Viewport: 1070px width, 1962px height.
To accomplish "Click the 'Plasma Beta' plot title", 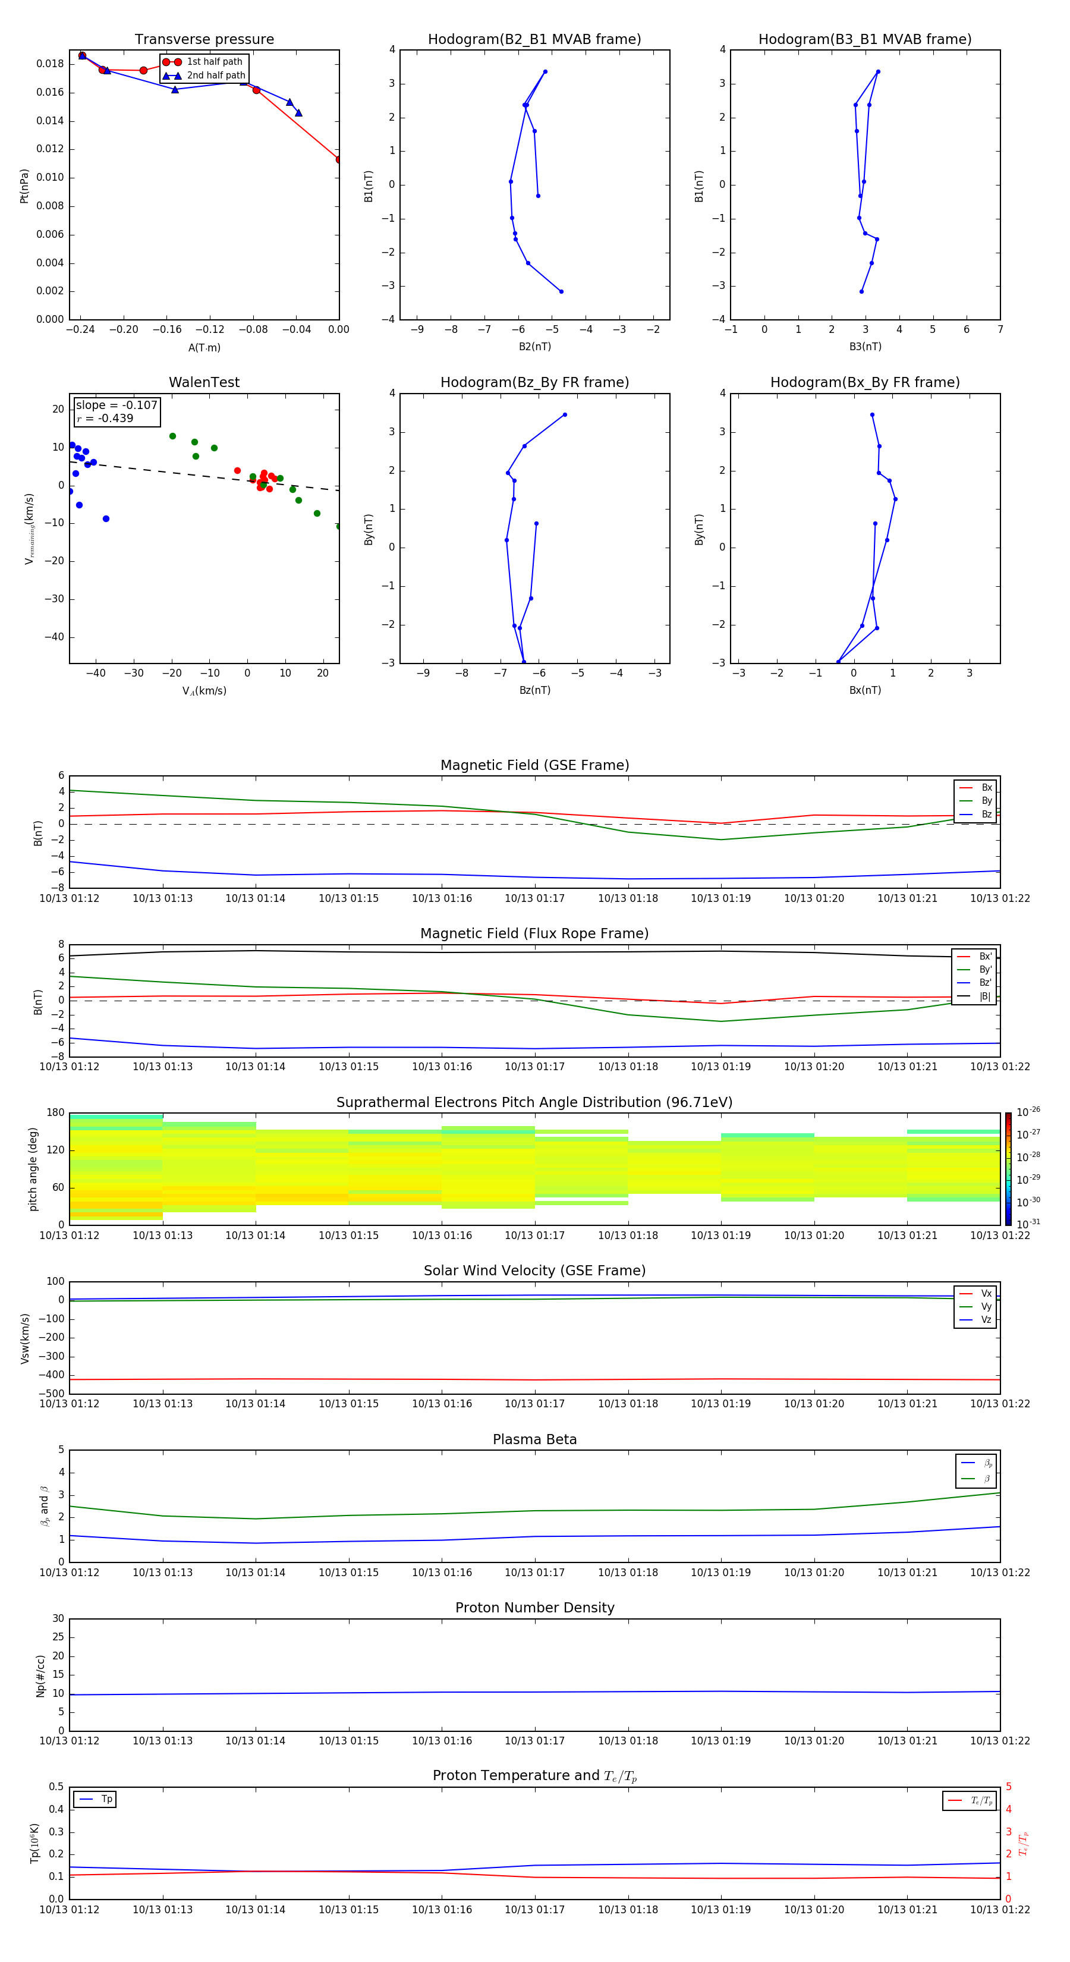I will coord(534,1440).
